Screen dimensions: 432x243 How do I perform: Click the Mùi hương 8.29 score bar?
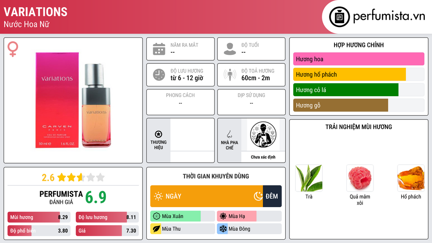tap(39, 217)
